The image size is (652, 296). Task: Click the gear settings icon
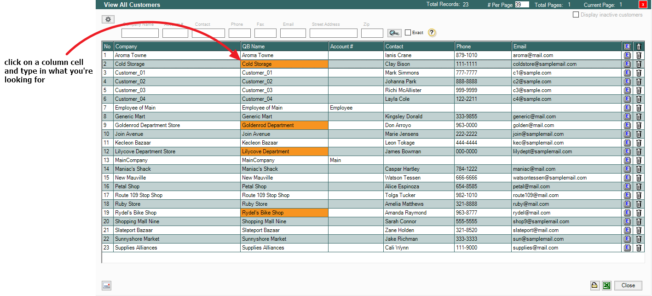[x=108, y=19]
